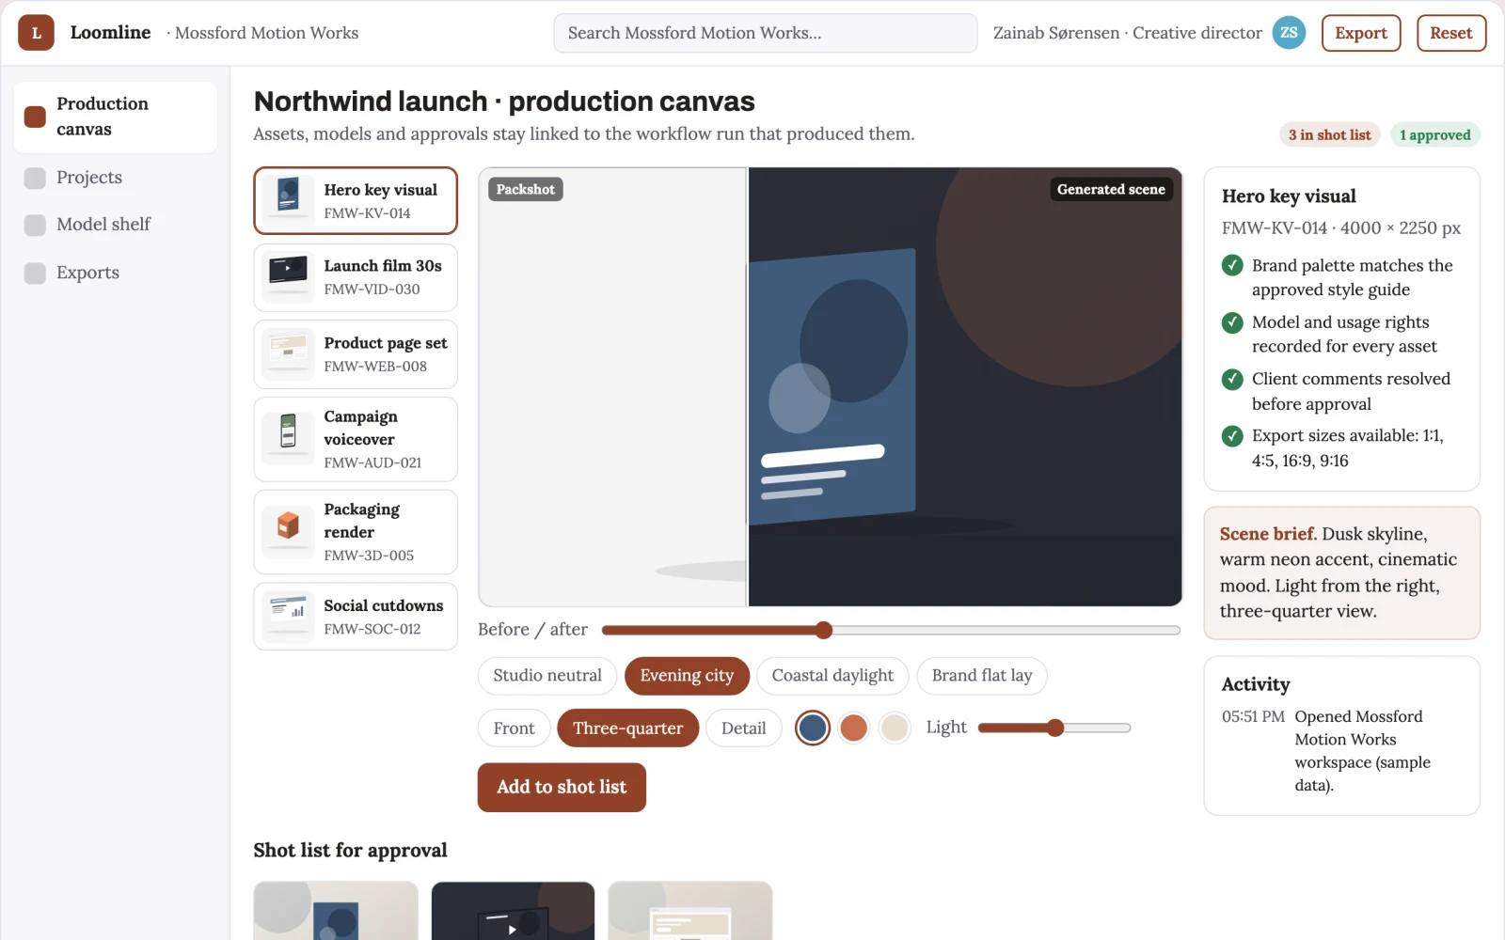Select the Product page set thumbnail icon
Image resolution: width=1505 pixels, height=940 pixels.
click(x=289, y=354)
